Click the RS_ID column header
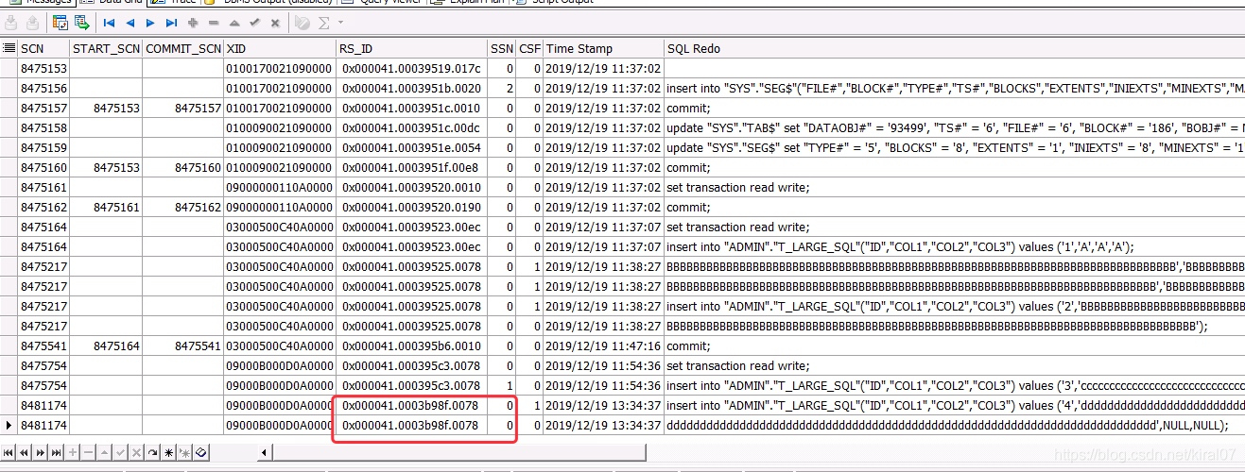The width and height of the screenshot is (1245, 472). (x=412, y=48)
